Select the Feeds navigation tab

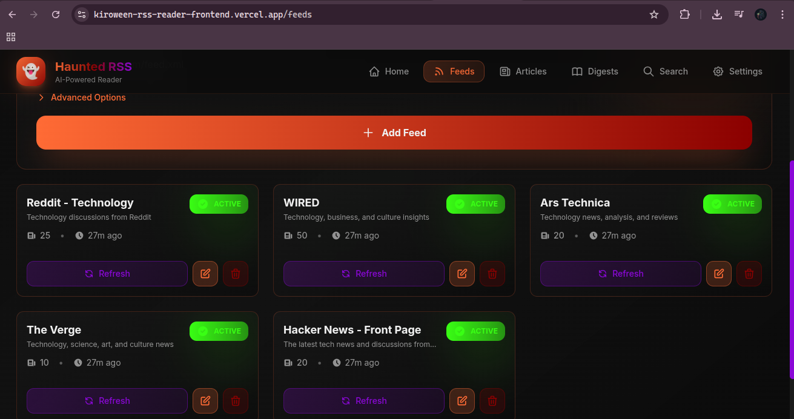pyautogui.click(x=454, y=71)
